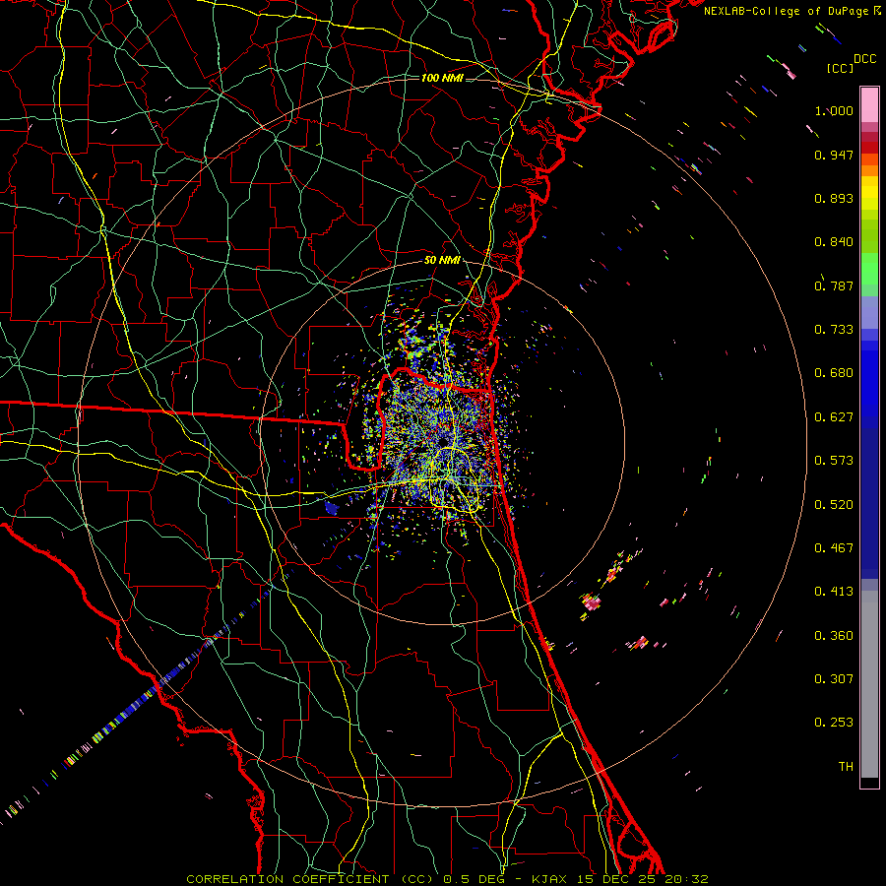Click the 0.627 scale value
Viewport: 886px width, 886px height.
[834, 417]
